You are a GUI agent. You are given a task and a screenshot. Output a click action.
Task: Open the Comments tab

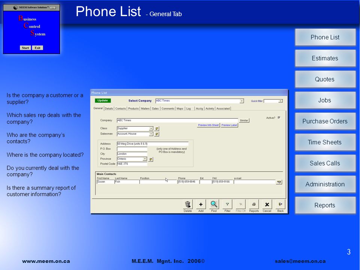(x=168, y=109)
